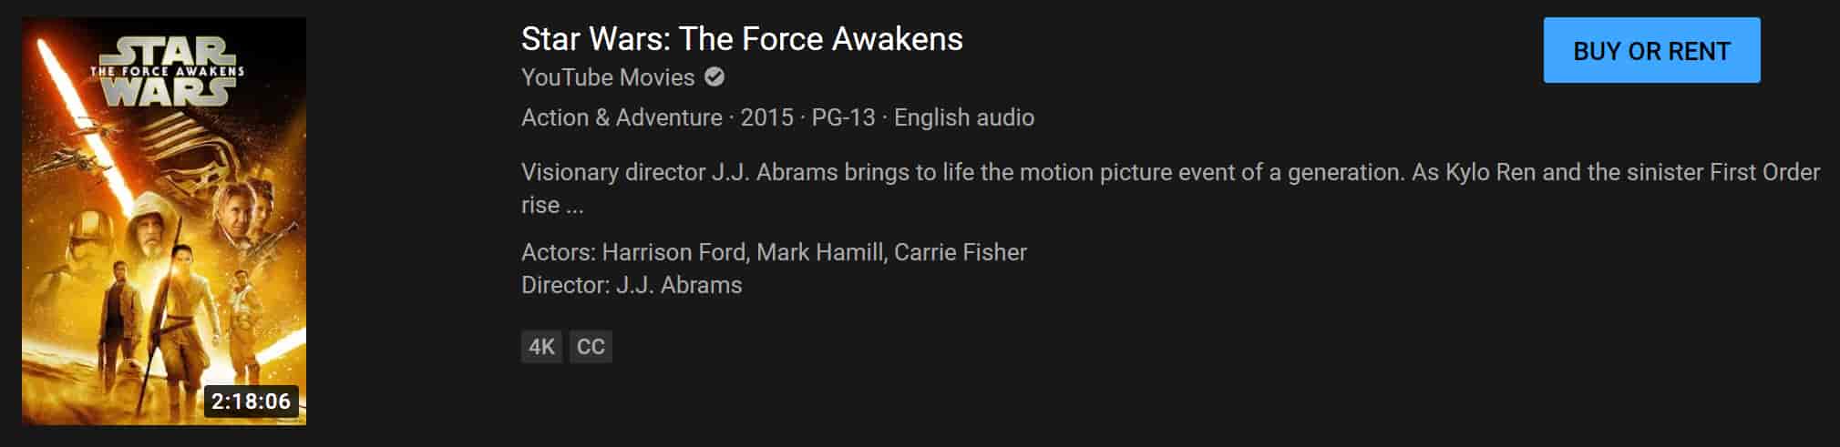Click Carrie Fisher in the actors list
The image size is (1840, 447).
pyautogui.click(x=960, y=252)
